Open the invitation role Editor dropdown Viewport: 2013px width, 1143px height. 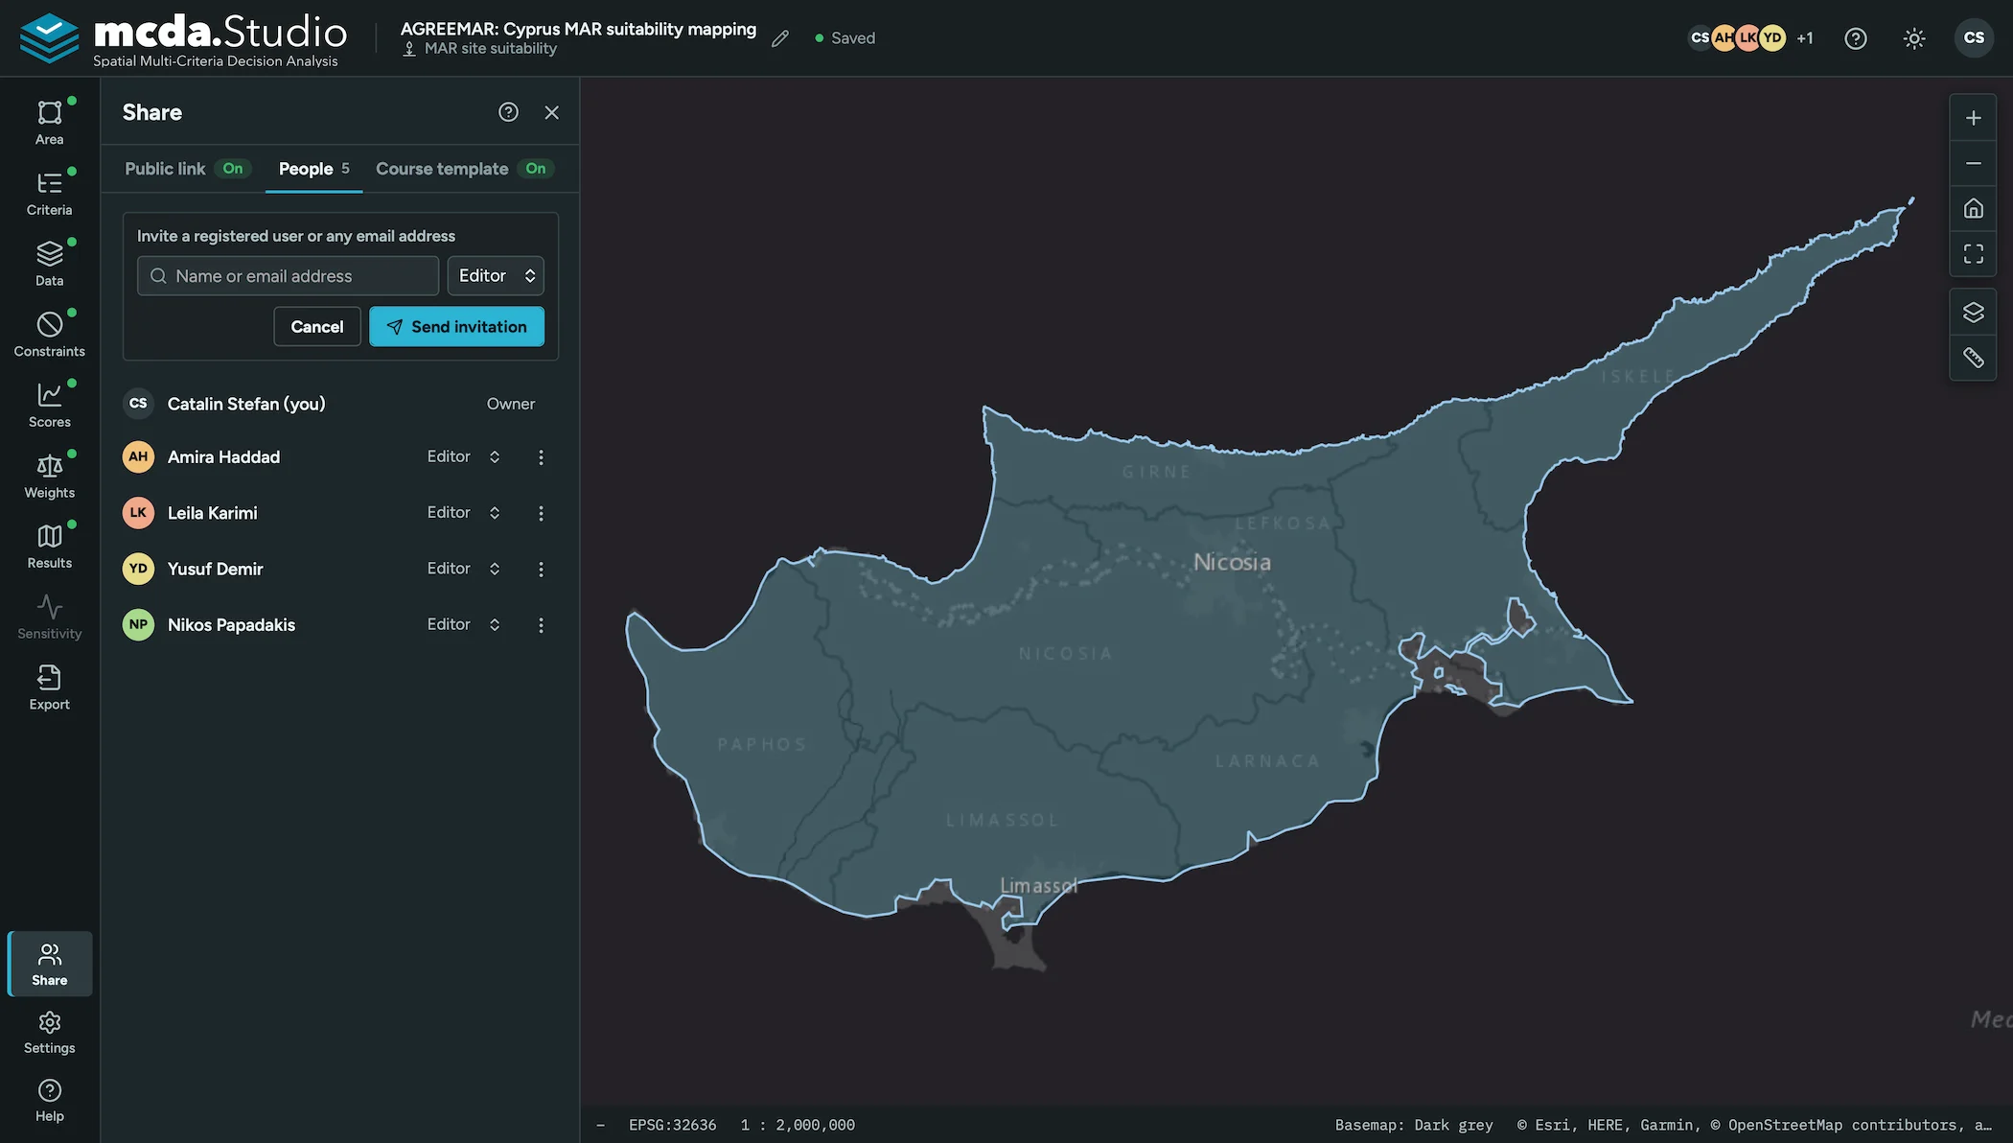[x=496, y=276]
